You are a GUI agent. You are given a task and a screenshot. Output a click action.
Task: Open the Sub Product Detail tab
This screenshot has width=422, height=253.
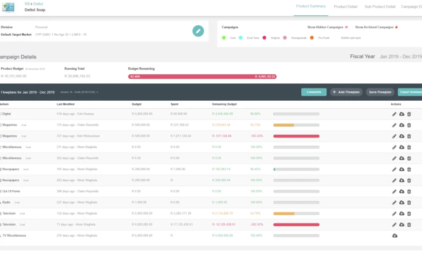tap(380, 7)
